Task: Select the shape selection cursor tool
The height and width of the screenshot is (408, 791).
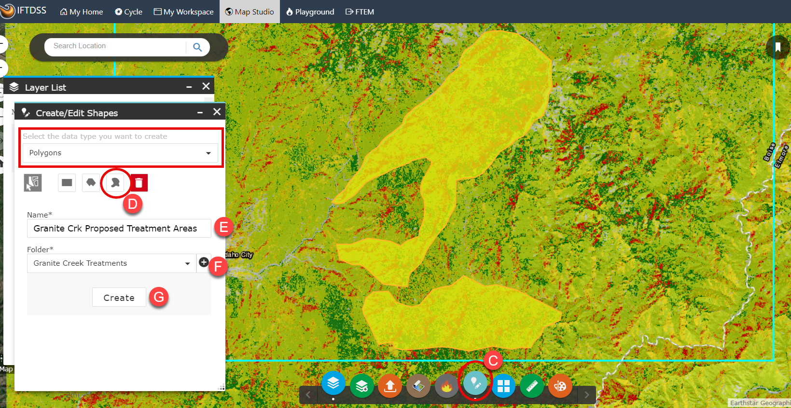Action: 33,183
